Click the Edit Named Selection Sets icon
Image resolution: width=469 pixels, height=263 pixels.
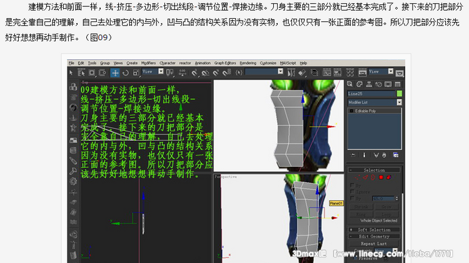pyautogui.click(x=239, y=73)
